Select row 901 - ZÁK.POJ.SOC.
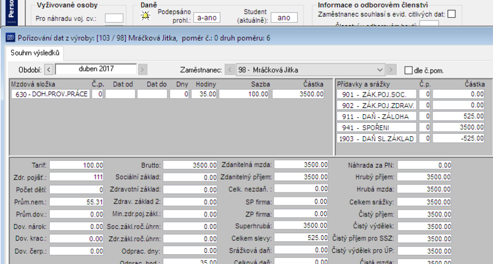 pos(377,94)
